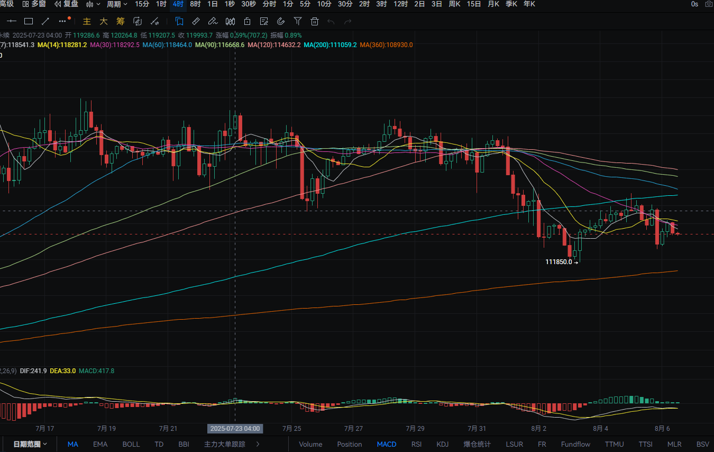Click the camera screenshot icon
The image size is (714, 452).
click(709, 4)
